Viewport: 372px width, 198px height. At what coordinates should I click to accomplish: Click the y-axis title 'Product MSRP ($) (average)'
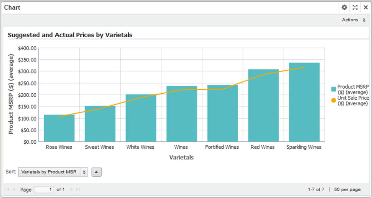(x=11, y=94)
